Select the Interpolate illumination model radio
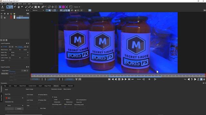This screenshot has width=206, height=115. pos(53,102)
